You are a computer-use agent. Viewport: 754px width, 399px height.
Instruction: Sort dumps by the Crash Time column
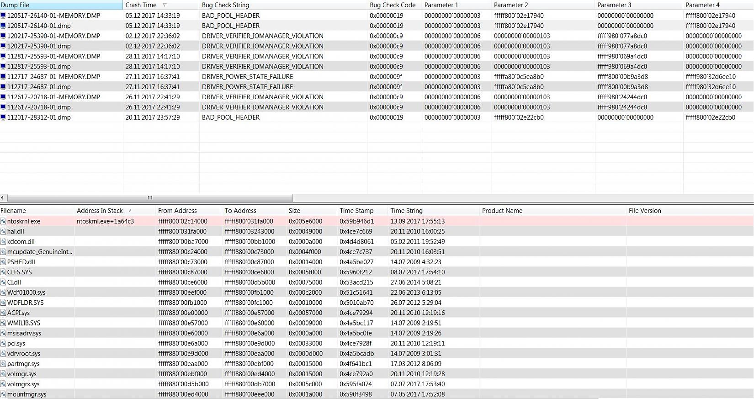(141, 5)
